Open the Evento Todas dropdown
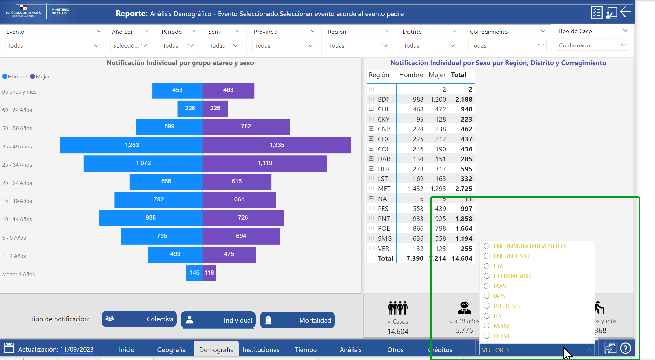The height and width of the screenshot is (360, 655). point(54,45)
